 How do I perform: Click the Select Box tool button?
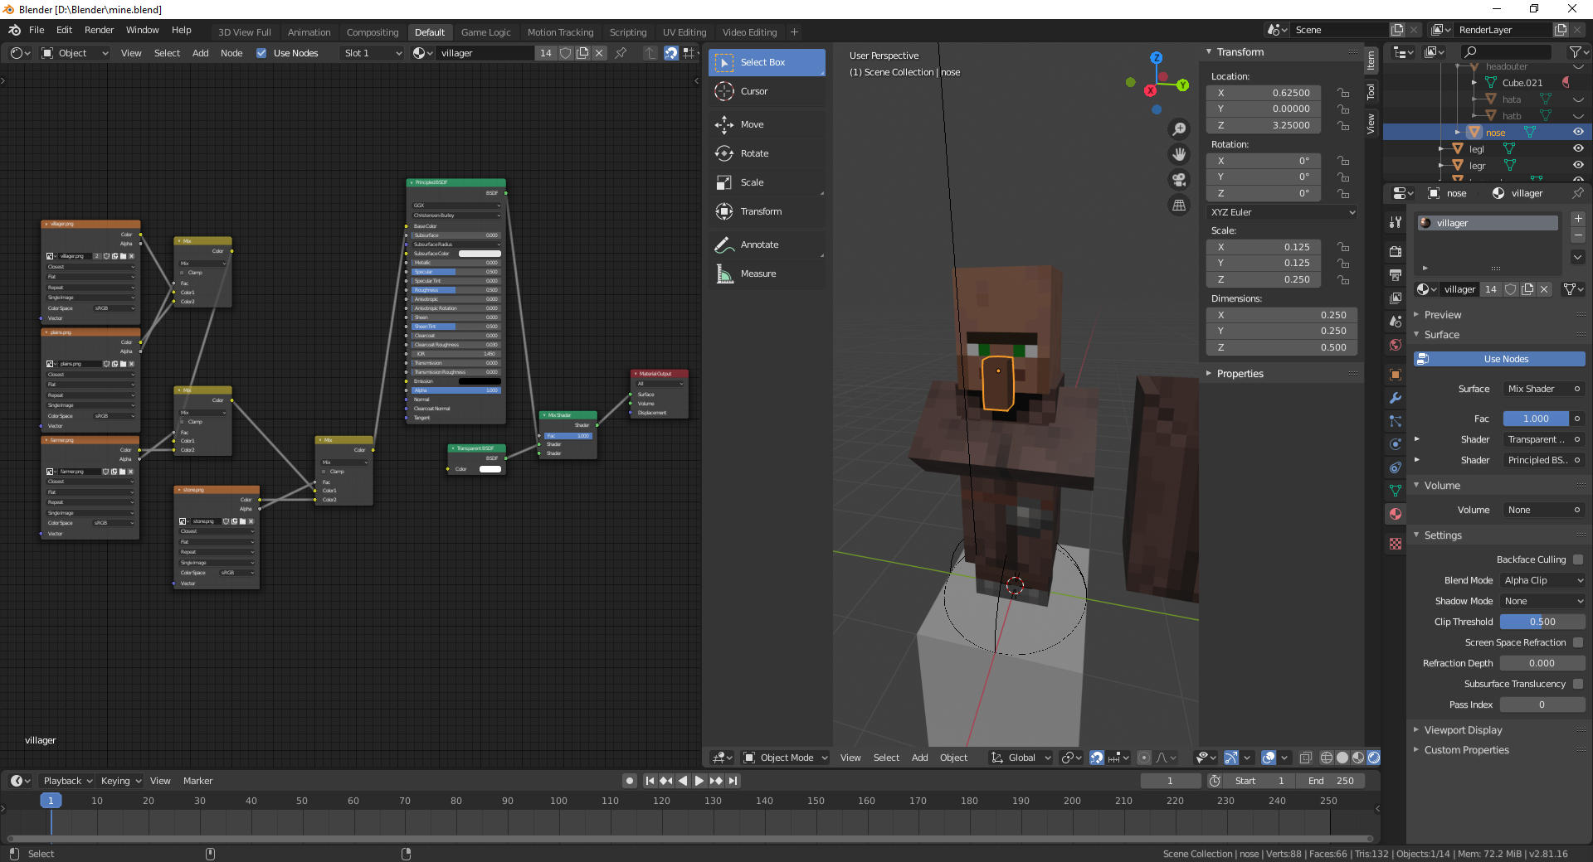pos(767,62)
